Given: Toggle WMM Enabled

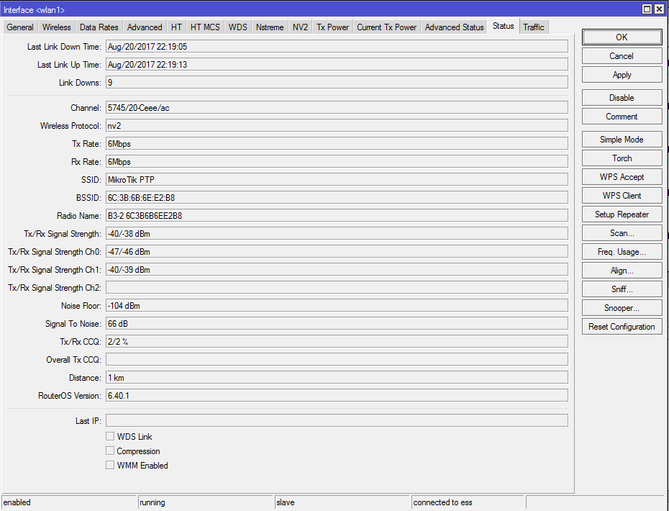Looking at the screenshot, I should (110, 465).
